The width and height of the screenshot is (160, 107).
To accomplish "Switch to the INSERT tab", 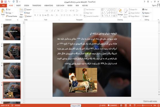I will (19, 6).
